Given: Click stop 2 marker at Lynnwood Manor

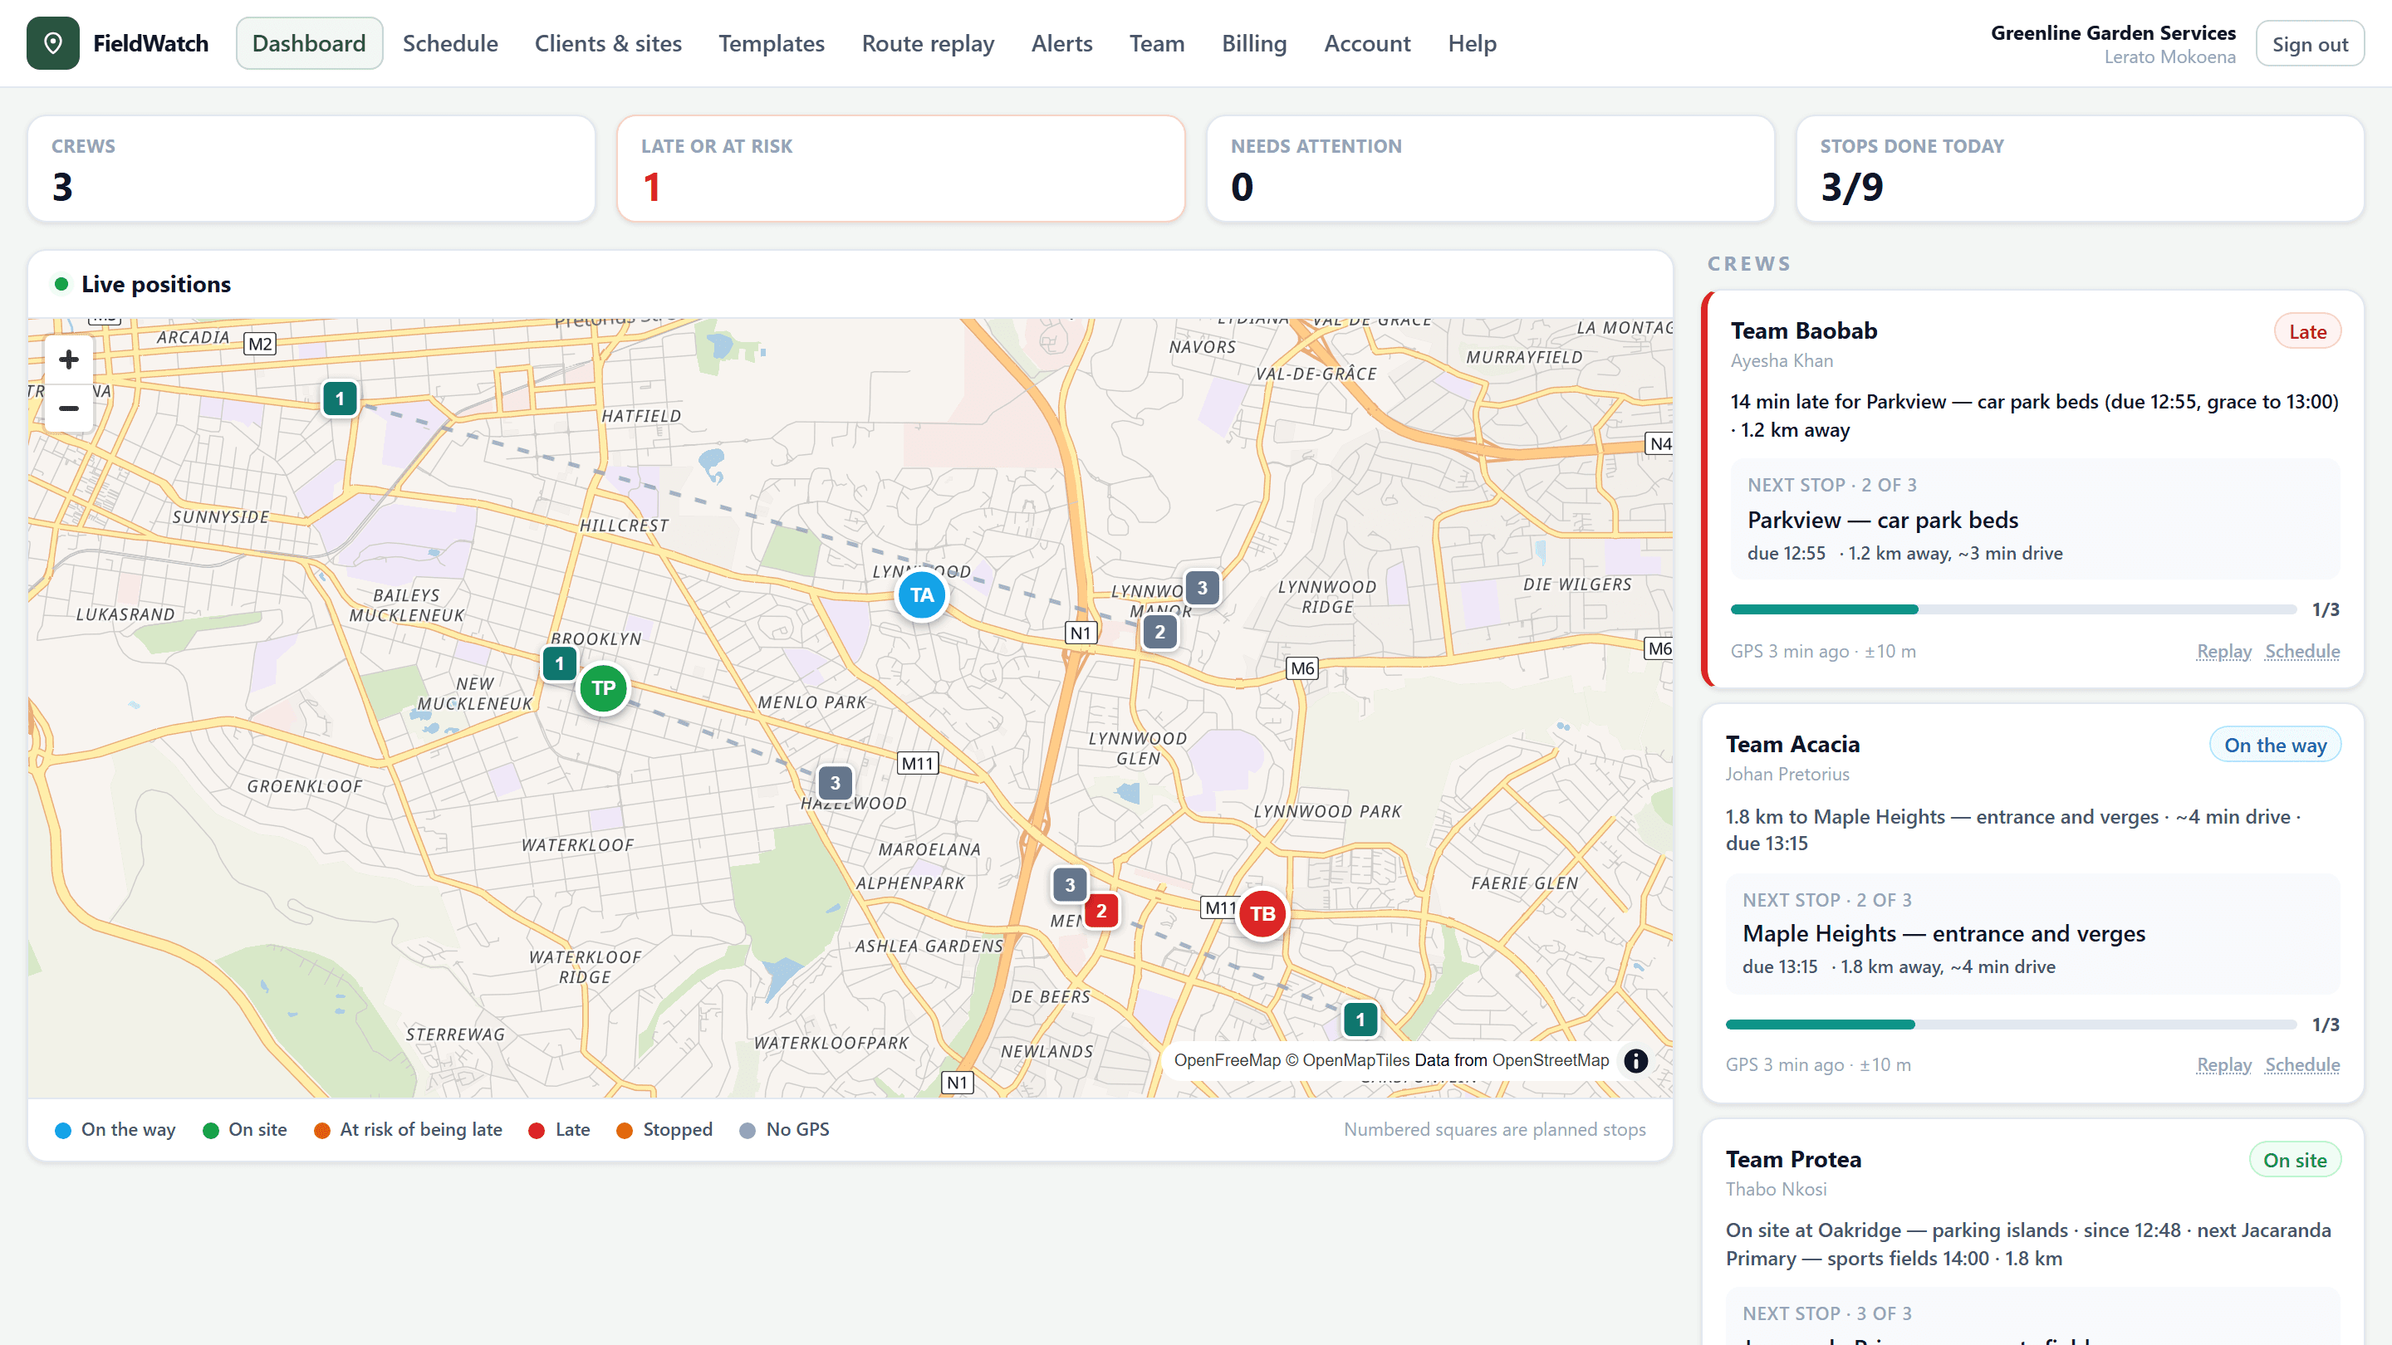Looking at the screenshot, I should coord(1159,632).
